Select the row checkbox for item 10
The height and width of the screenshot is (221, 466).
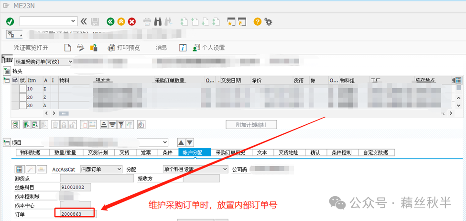click(23, 89)
